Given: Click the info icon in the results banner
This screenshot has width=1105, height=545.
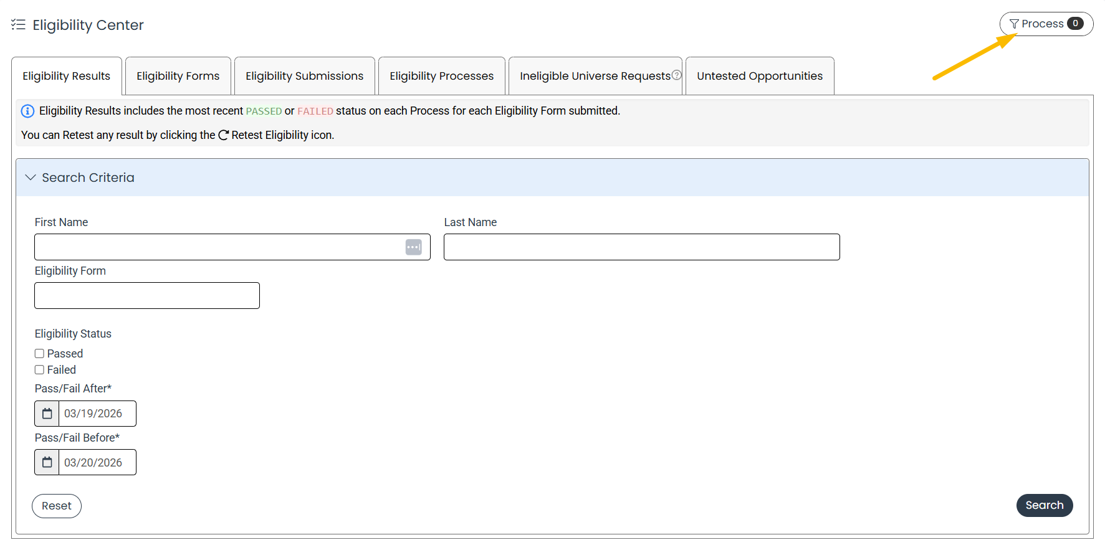Looking at the screenshot, I should pyautogui.click(x=27, y=111).
